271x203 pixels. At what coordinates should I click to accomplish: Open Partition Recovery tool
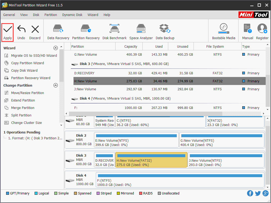click(86, 32)
